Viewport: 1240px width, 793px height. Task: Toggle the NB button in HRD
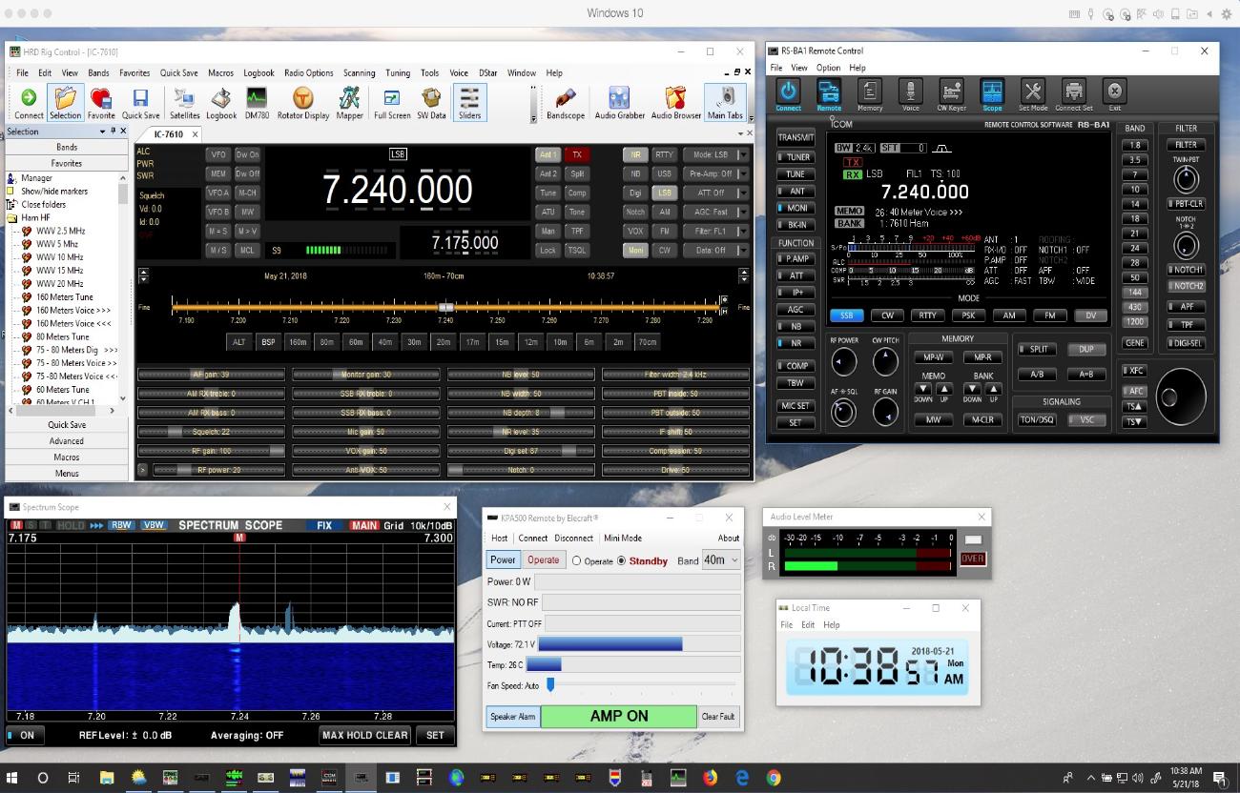click(x=635, y=173)
